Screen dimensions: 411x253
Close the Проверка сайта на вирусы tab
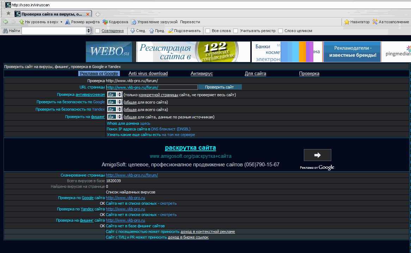88,14
